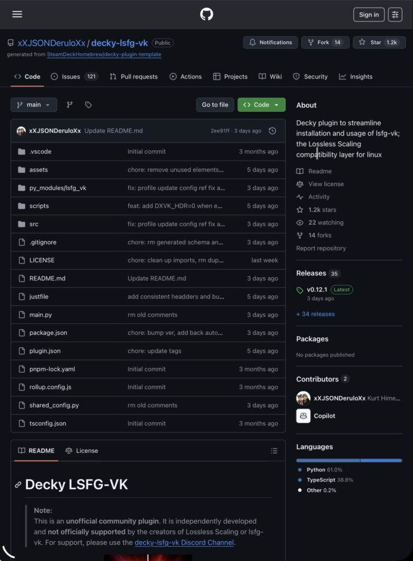Enable repository Notifications

(271, 42)
